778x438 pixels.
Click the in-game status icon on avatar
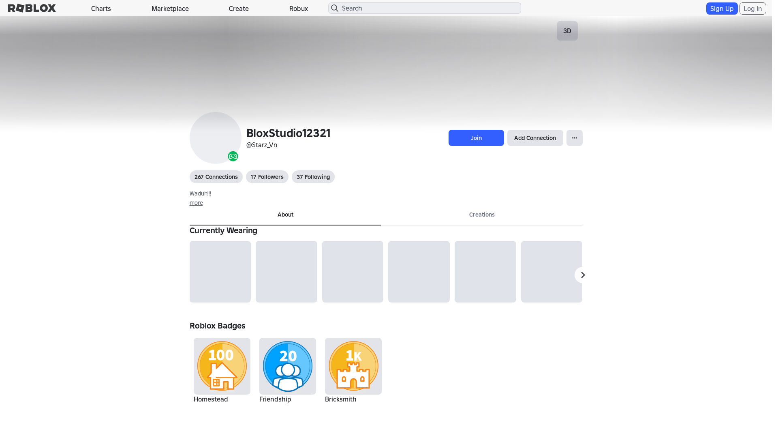tap(233, 156)
